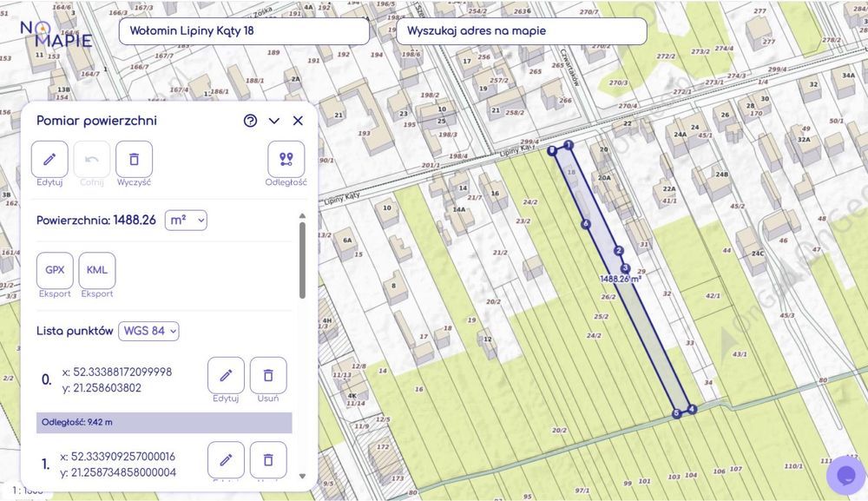The image size is (868, 501).
Task: Click the pencil icon for point 1
Action: [226, 459]
